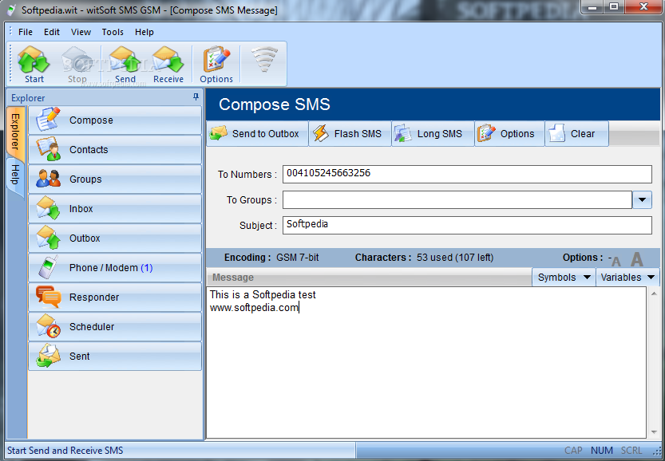
Task: Decrease message font size with the small A
Action: pyautogui.click(x=616, y=262)
